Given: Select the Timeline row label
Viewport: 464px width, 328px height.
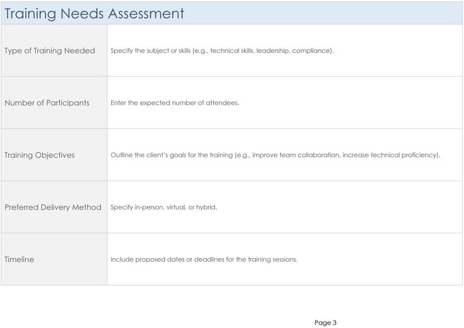Looking at the screenshot, I should click(x=20, y=259).
